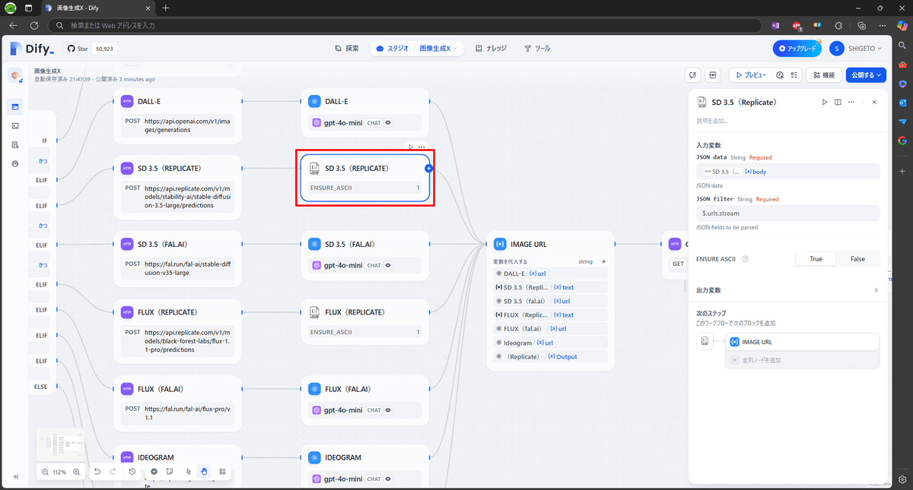The image size is (913, 490).
Task: Undo the last canvas change
Action: point(97,472)
